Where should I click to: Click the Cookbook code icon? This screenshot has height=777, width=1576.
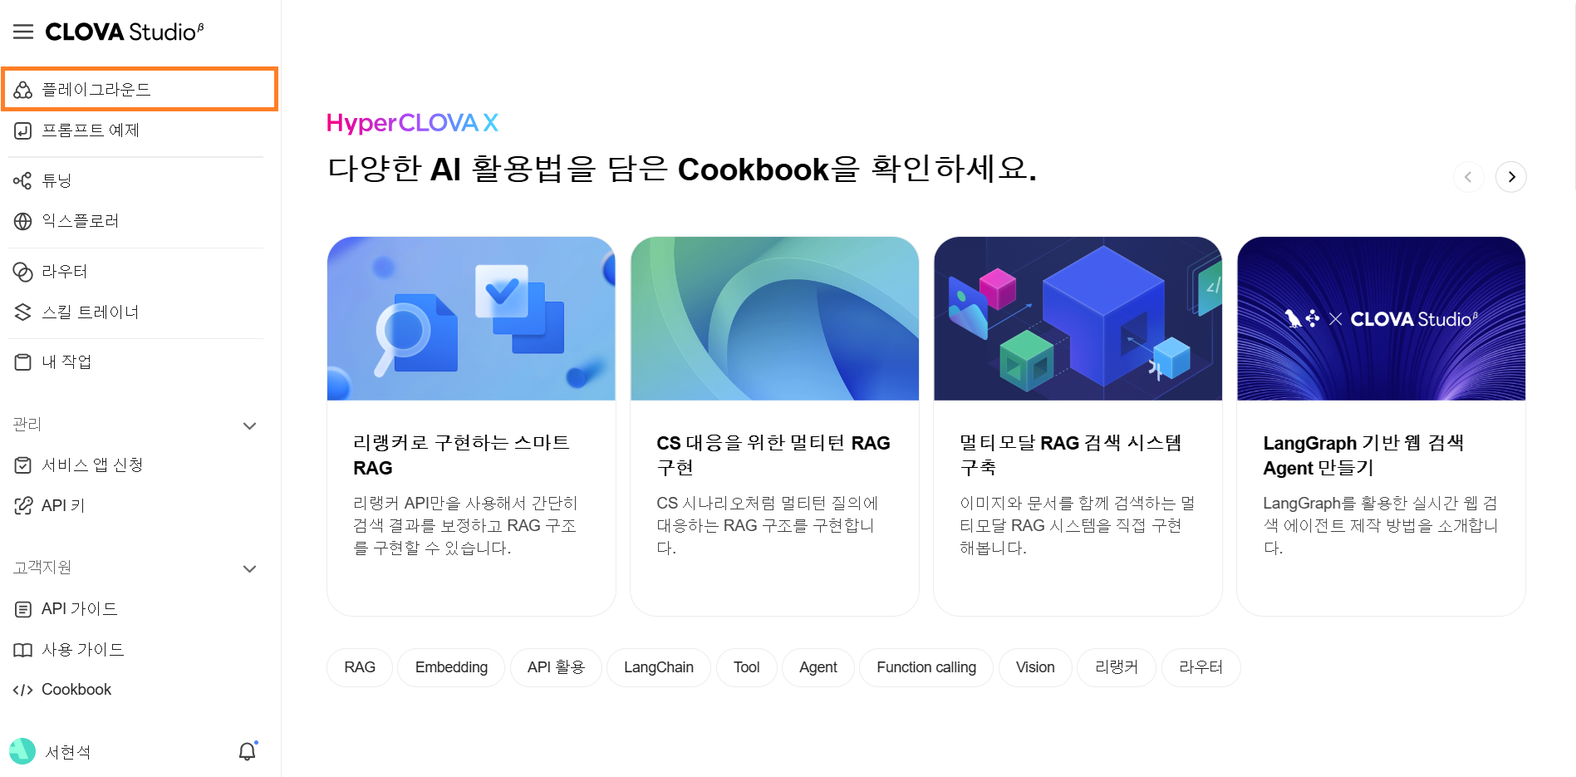[23, 690]
